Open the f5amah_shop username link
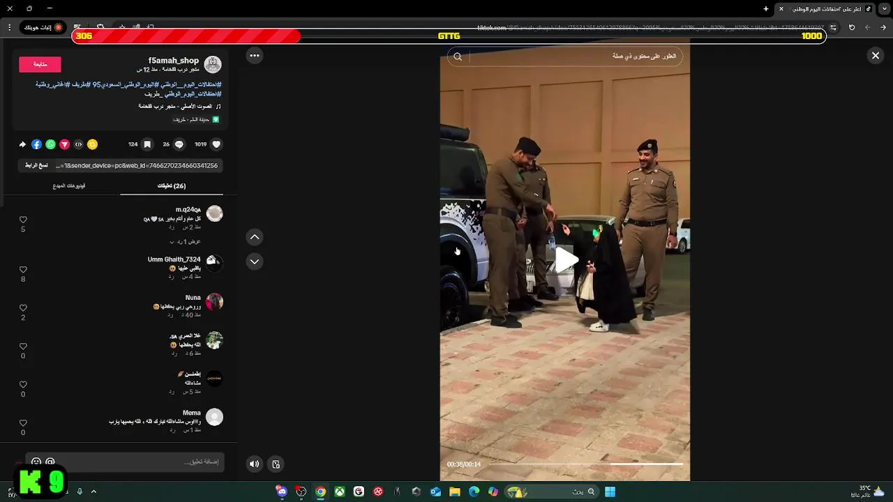The height and width of the screenshot is (502, 893). 174,61
